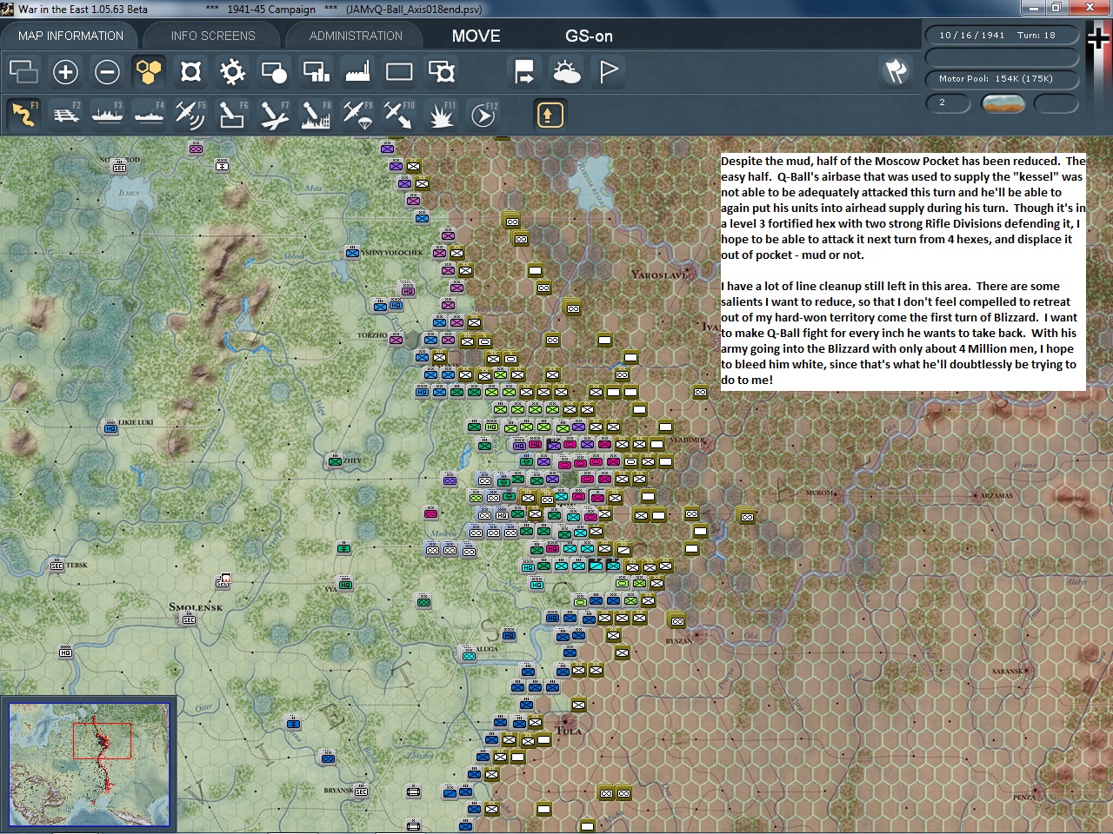Click the flag with arrow icon
Screen dimensions: 1113x834
point(524,71)
